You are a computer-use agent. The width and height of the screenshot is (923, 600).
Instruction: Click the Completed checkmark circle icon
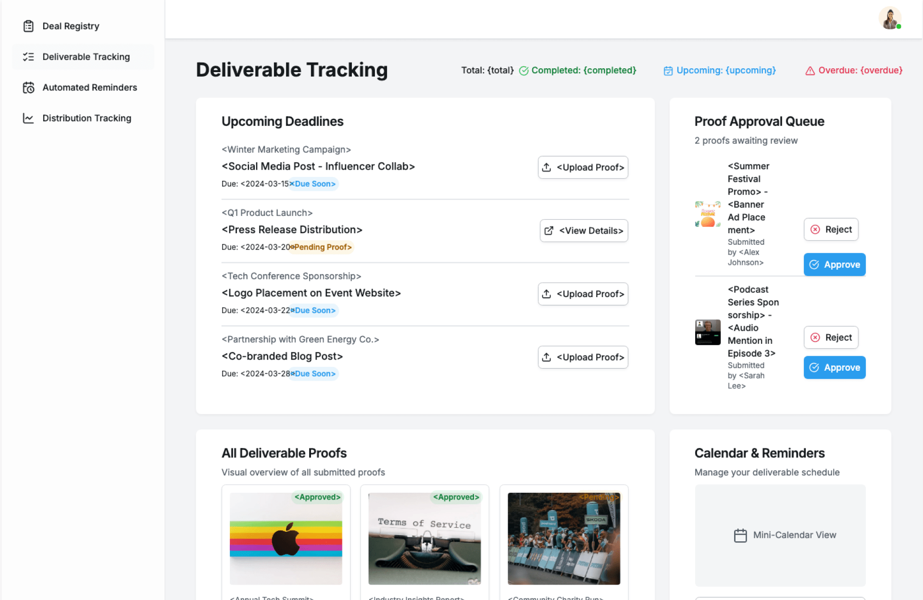[x=524, y=71]
